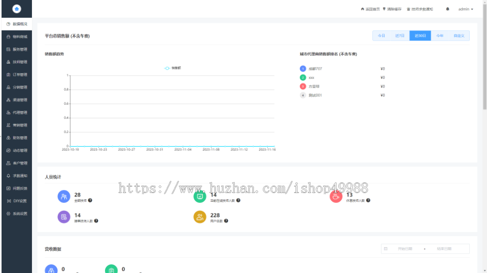The image size is (487, 273).
Task: Click the 结束日期 end date field
Action: 444,249
